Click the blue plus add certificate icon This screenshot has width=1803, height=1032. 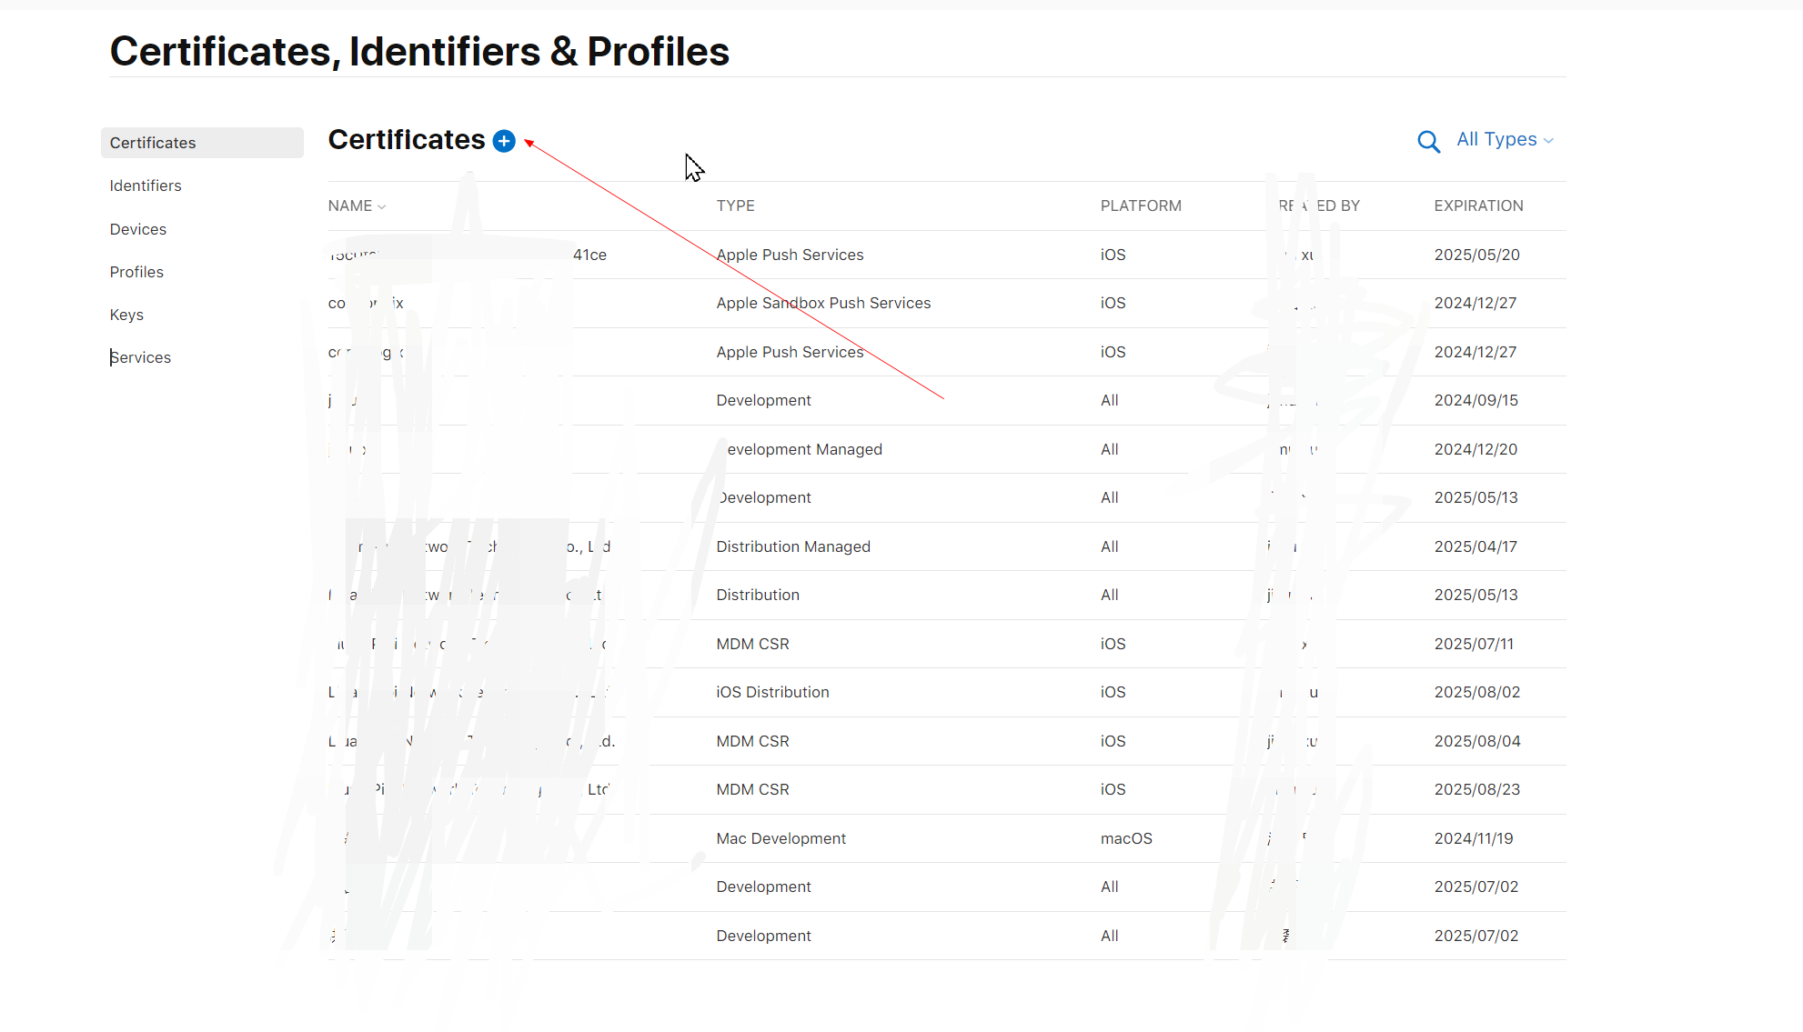click(504, 141)
